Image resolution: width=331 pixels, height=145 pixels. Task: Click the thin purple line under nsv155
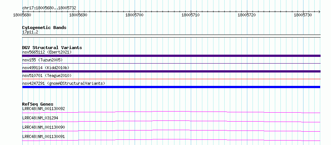click(x=171, y=63)
